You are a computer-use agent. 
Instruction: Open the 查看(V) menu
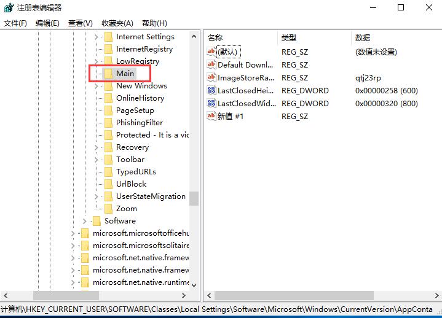tap(81, 23)
